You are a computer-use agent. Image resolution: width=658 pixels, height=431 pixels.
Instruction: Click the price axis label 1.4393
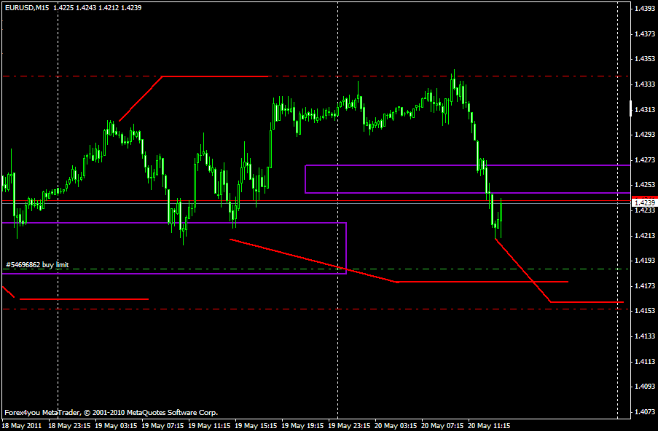coord(645,9)
